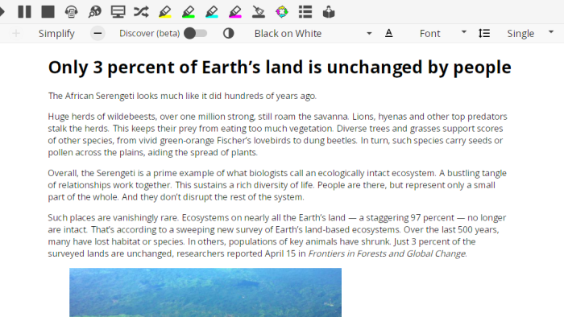Pause reading with the Pause button

pyautogui.click(x=24, y=12)
